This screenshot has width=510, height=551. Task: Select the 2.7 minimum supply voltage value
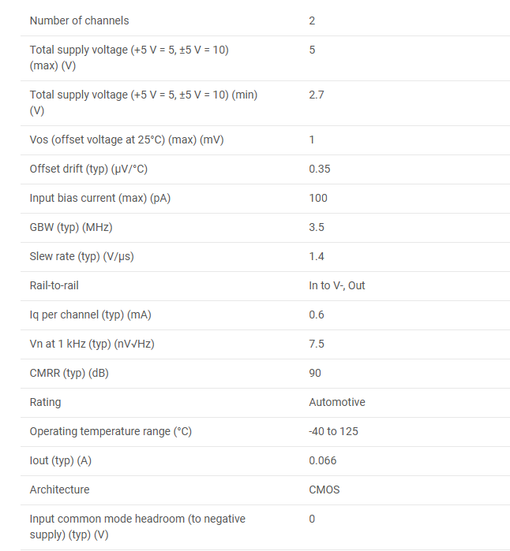point(317,95)
